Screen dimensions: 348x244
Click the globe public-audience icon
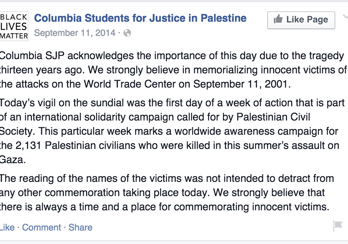click(127, 33)
